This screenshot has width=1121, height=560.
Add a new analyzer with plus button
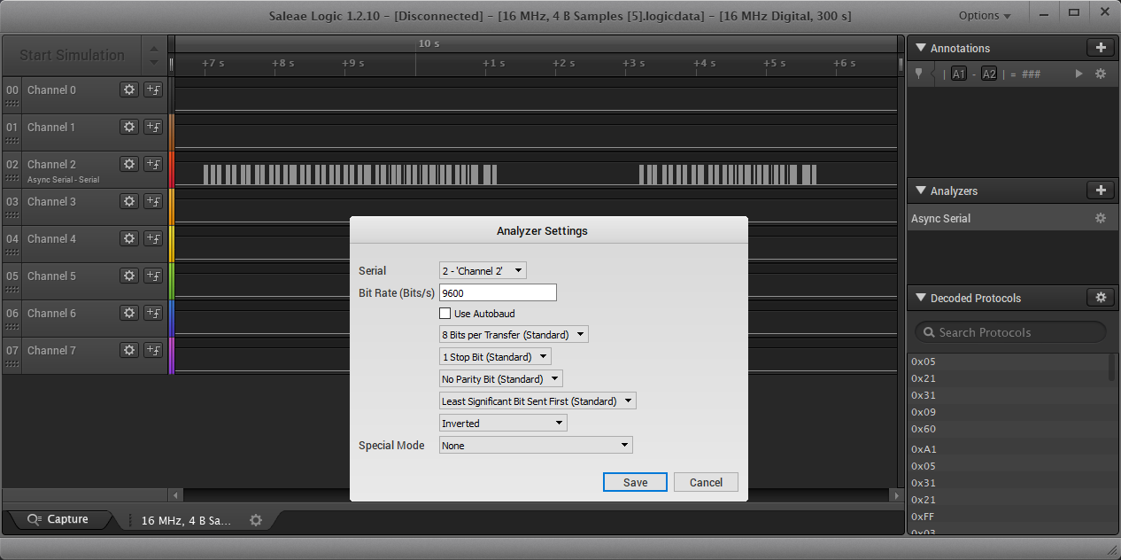pyautogui.click(x=1101, y=191)
